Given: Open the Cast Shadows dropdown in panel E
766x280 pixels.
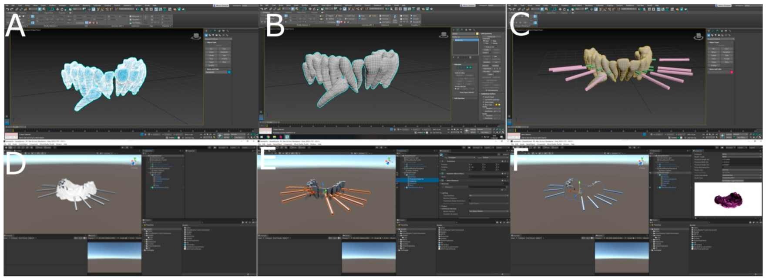Looking at the screenshot, I should pyautogui.click(x=487, y=195).
